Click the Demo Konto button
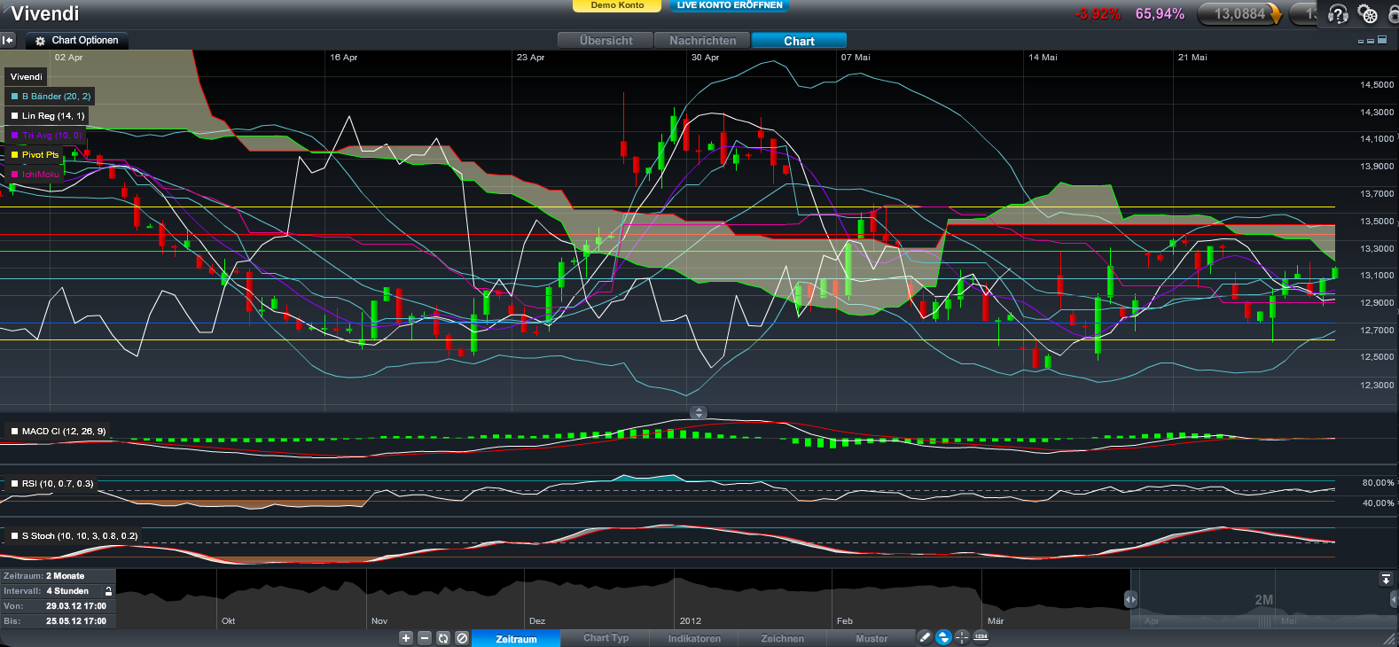1399x647 pixels. (x=617, y=5)
